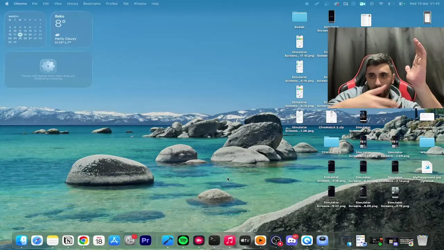Open the Help menu

point(155,3)
